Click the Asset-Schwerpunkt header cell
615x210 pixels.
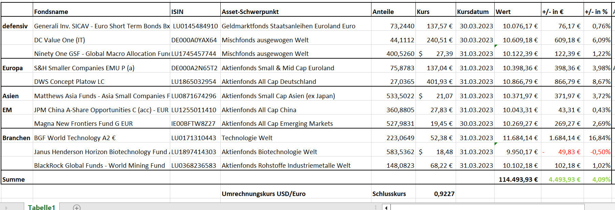pyautogui.click(x=250, y=12)
